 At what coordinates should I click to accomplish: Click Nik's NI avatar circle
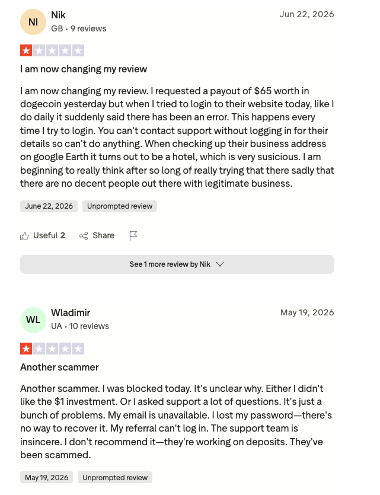pyautogui.click(x=33, y=22)
